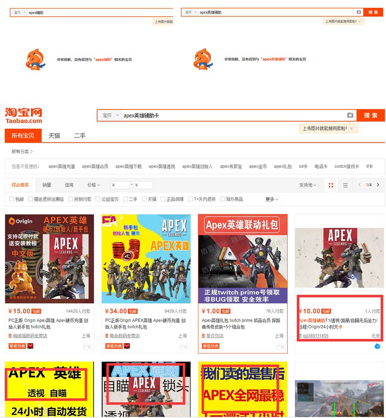
Task: Click shop icon beside 咖啡猫数码专营店
Action: [x=10, y=336]
